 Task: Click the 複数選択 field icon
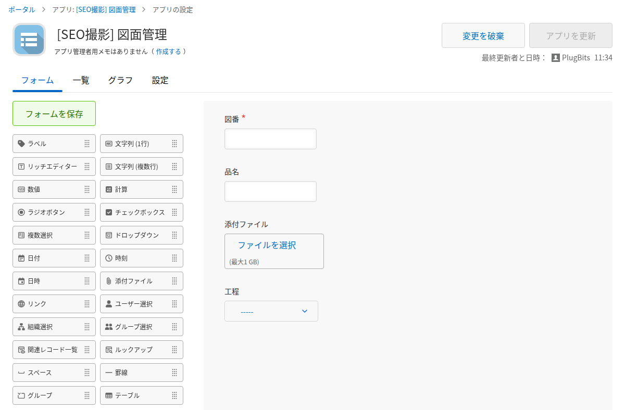[21, 235]
